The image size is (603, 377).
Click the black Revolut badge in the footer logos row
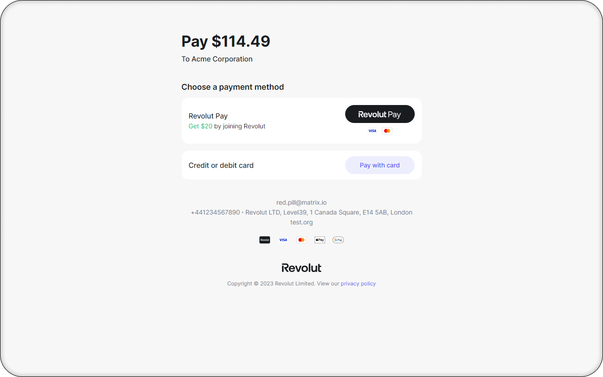(265, 240)
